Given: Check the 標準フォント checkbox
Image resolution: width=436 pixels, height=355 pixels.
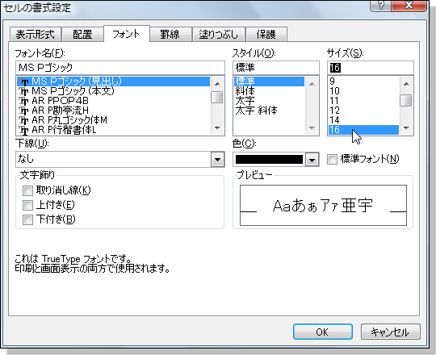Looking at the screenshot, I should (332, 160).
